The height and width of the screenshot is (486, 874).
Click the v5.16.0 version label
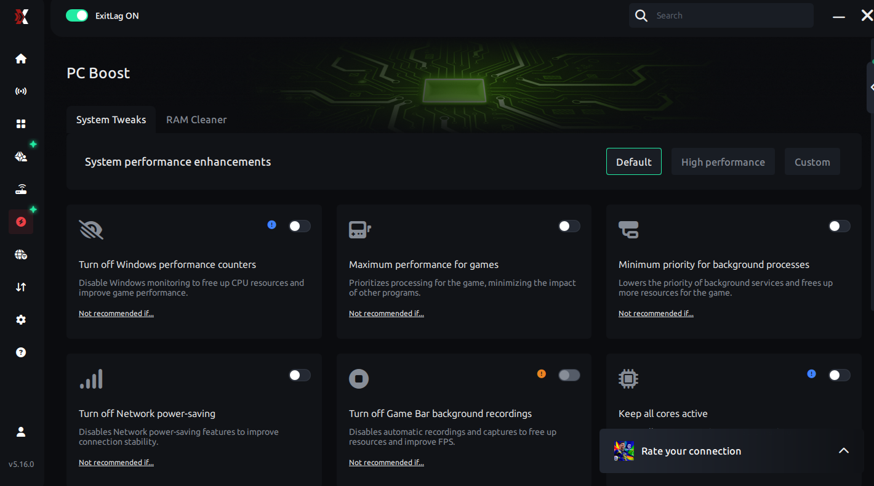click(22, 464)
